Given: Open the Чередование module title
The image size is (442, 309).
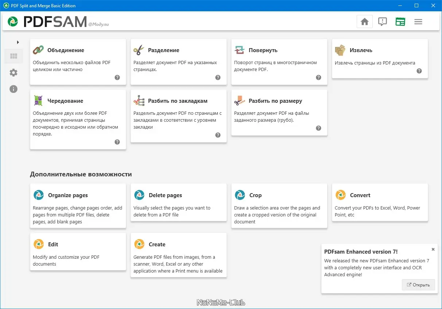Looking at the screenshot, I should (65, 101).
